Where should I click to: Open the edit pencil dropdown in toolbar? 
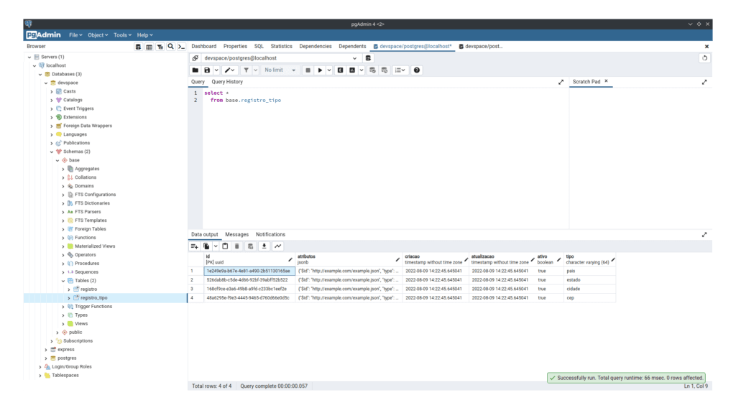(x=229, y=70)
